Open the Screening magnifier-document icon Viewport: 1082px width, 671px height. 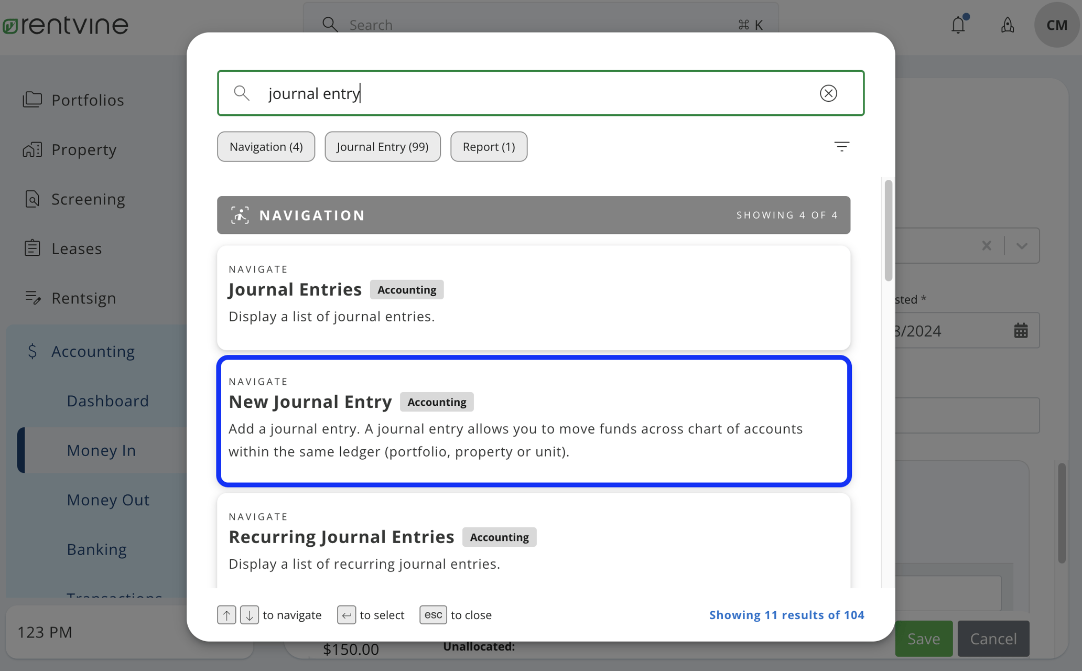point(33,199)
